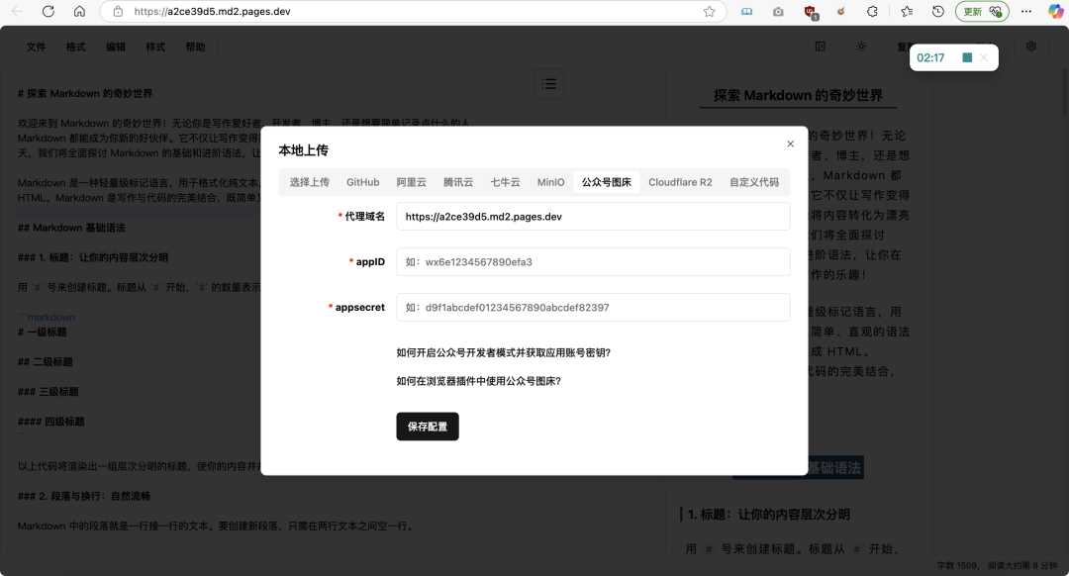Dismiss the 02:17 recording timer

[983, 57]
